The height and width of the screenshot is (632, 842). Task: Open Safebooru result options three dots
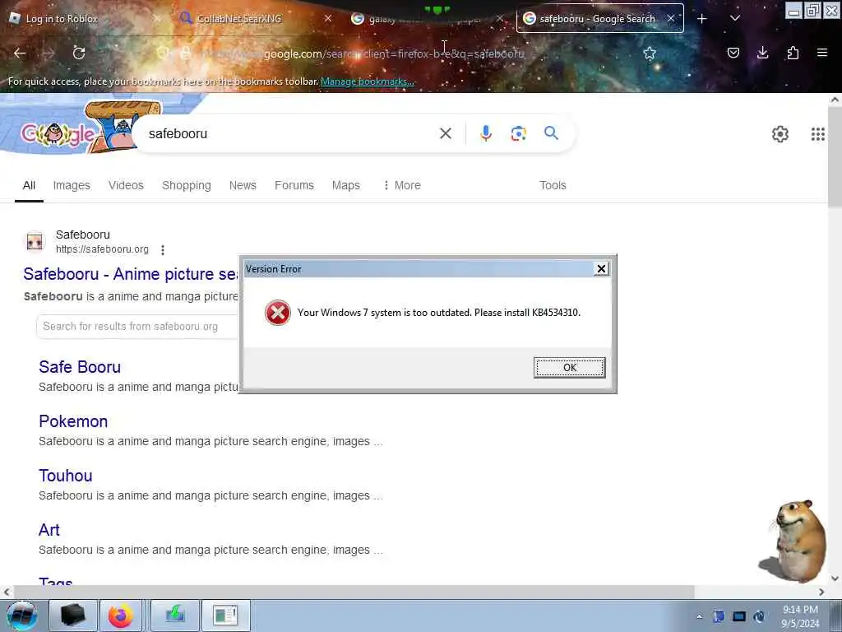coord(163,249)
